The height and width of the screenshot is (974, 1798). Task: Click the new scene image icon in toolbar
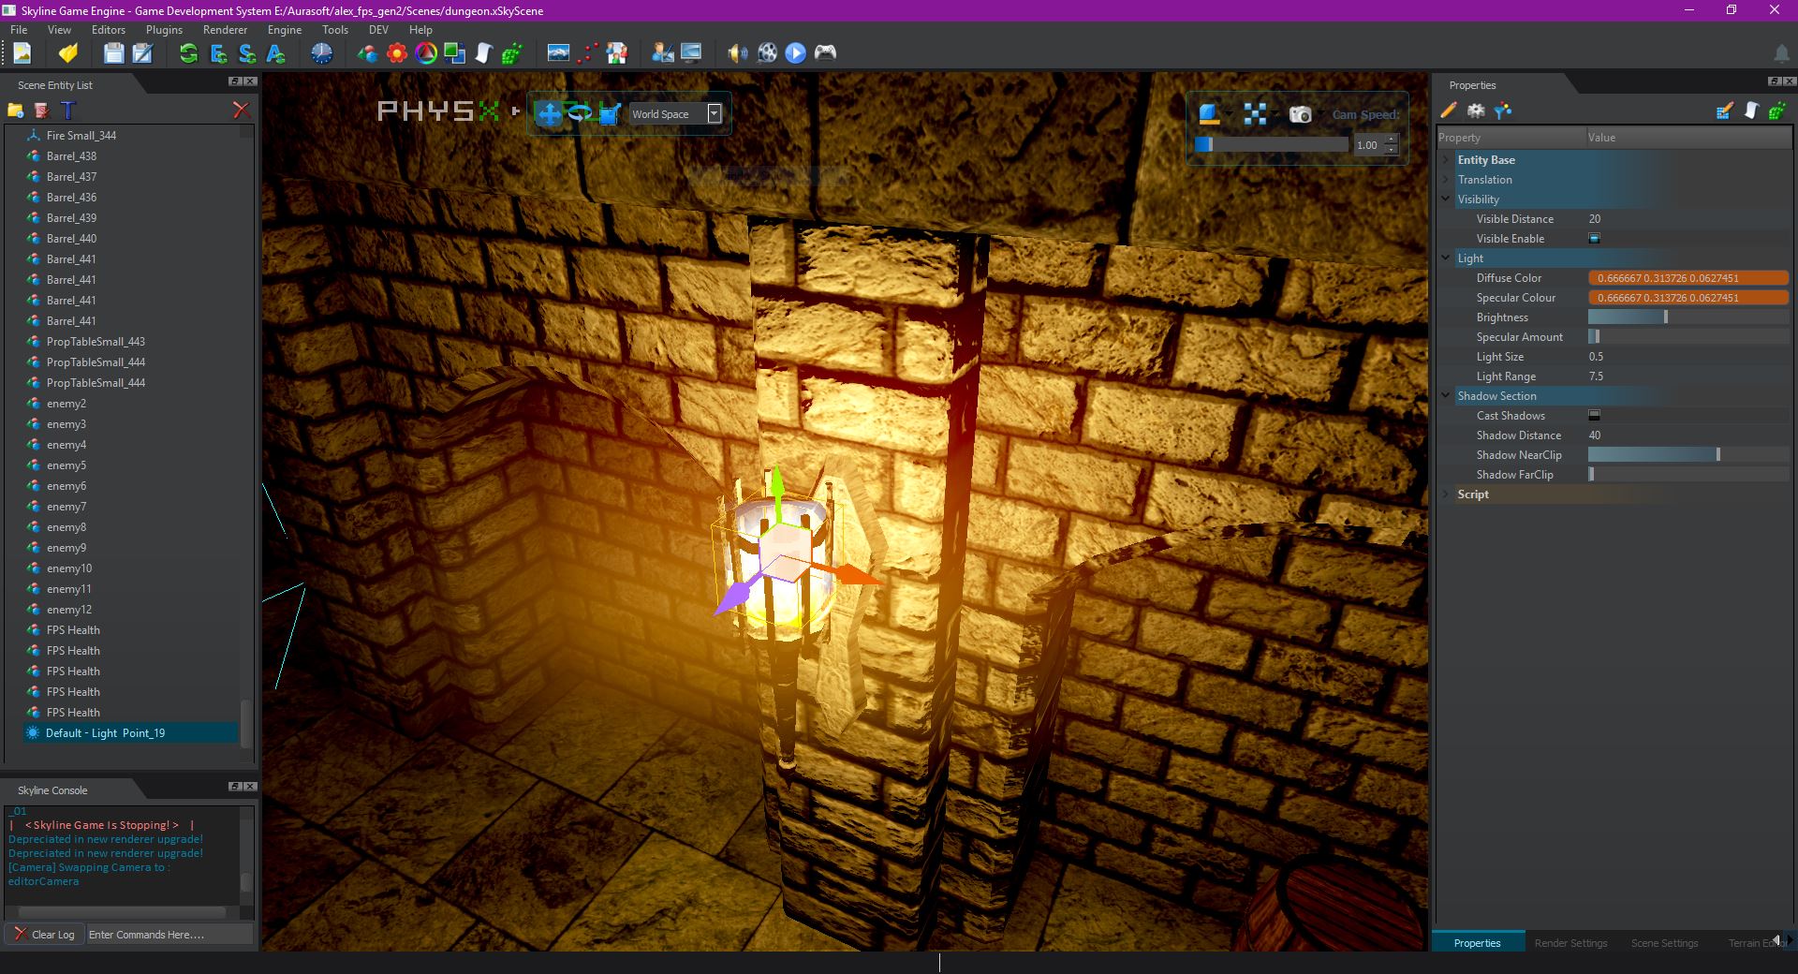[x=22, y=53]
